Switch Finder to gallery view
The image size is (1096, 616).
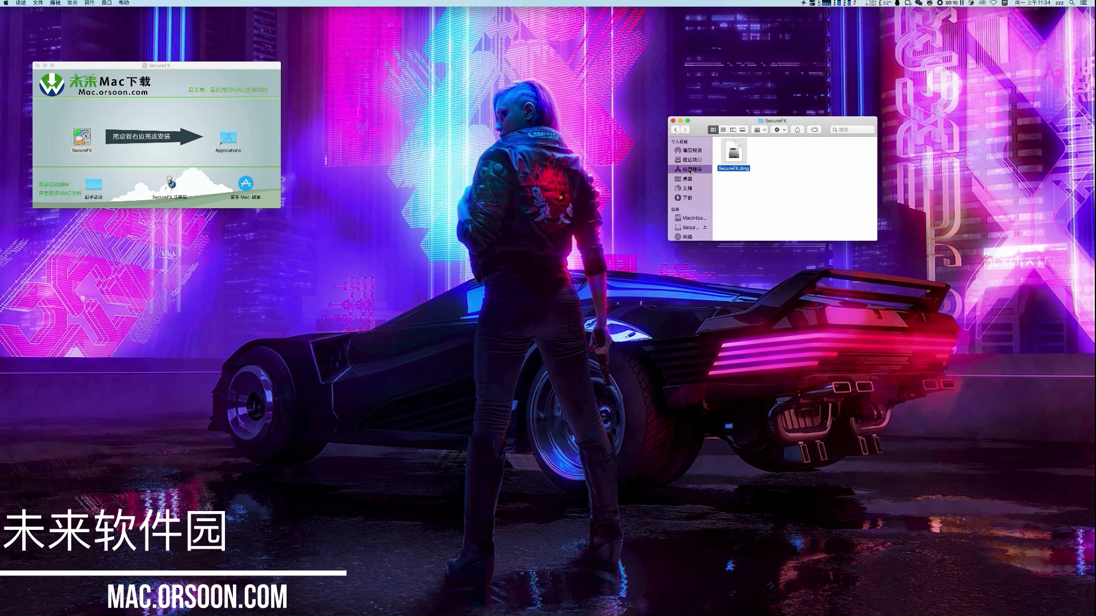click(743, 129)
